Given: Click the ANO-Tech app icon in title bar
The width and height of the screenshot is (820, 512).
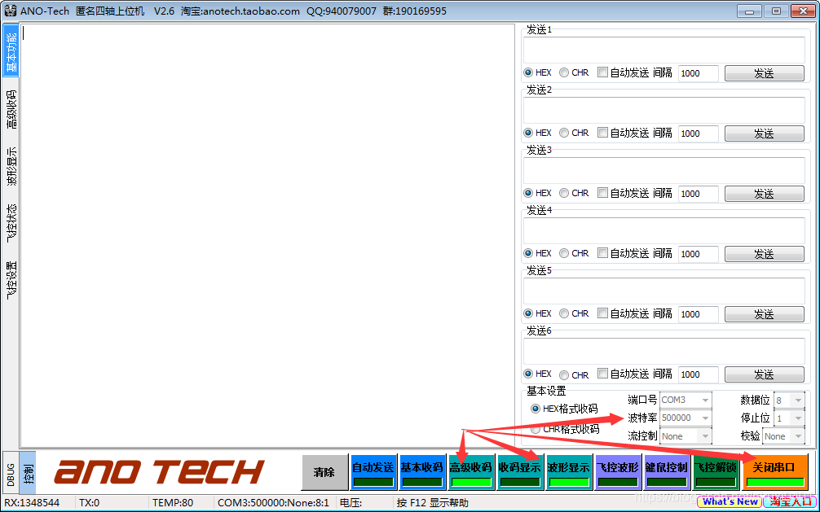Looking at the screenshot, I should tap(11, 11).
